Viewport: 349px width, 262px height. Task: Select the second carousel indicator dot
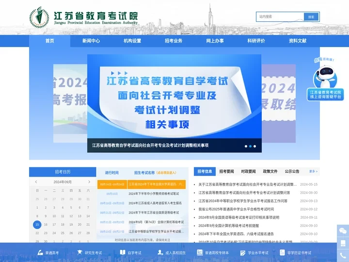251,146
